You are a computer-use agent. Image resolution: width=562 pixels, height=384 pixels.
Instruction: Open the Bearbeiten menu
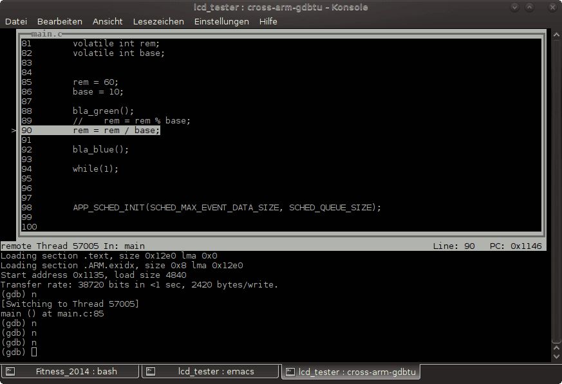pyautogui.click(x=59, y=21)
